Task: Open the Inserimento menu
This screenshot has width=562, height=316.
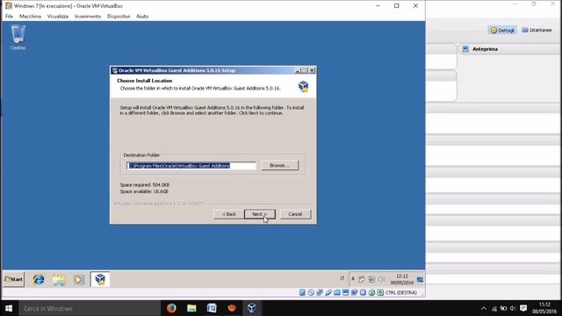Action: pyautogui.click(x=88, y=16)
